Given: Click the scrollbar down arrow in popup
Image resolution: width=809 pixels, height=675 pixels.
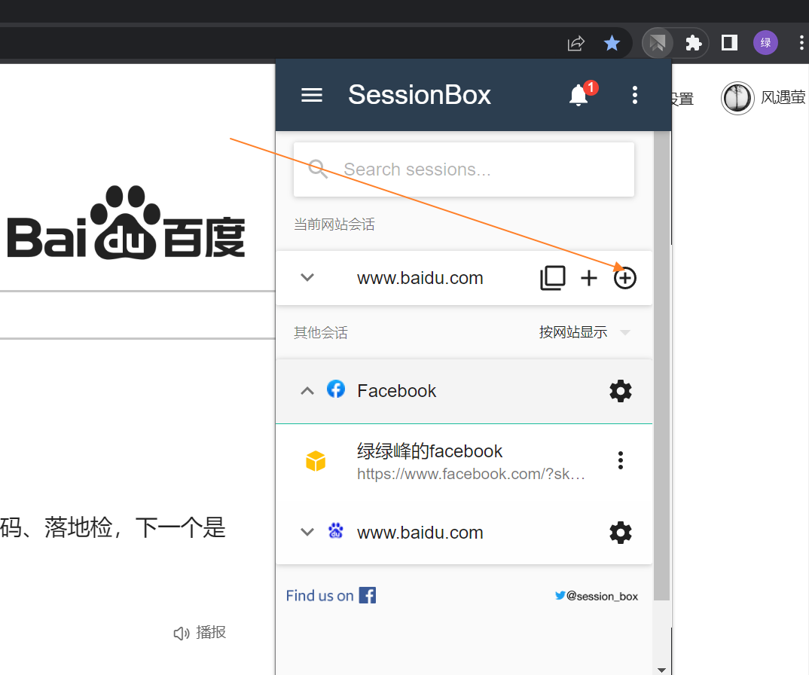Looking at the screenshot, I should (661, 670).
